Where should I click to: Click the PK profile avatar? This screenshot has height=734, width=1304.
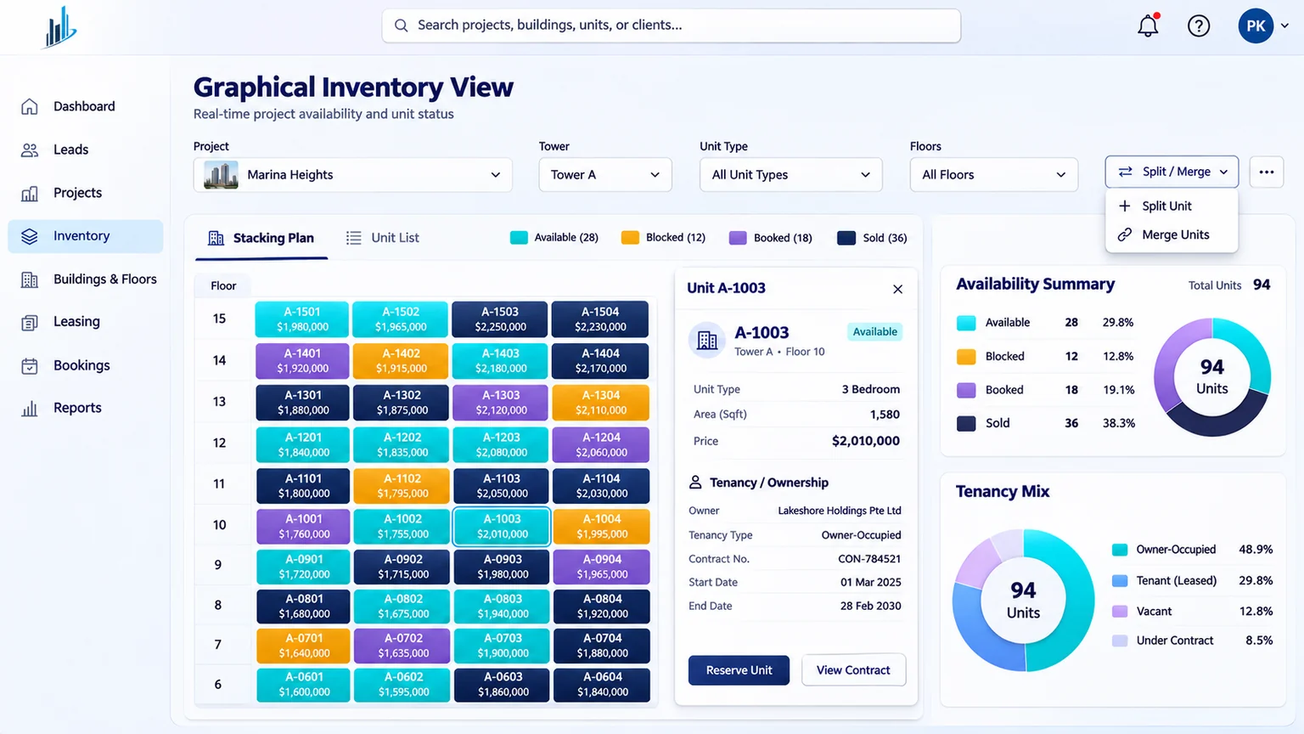[x=1256, y=26]
